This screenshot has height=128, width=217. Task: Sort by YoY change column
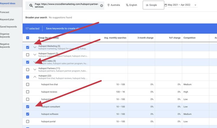pyautogui.click(x=175, y=38)
